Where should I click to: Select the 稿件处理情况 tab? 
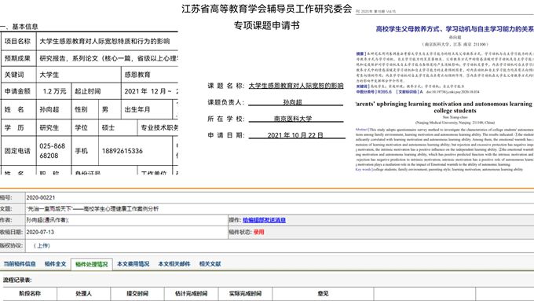click(x=92, y=264)
